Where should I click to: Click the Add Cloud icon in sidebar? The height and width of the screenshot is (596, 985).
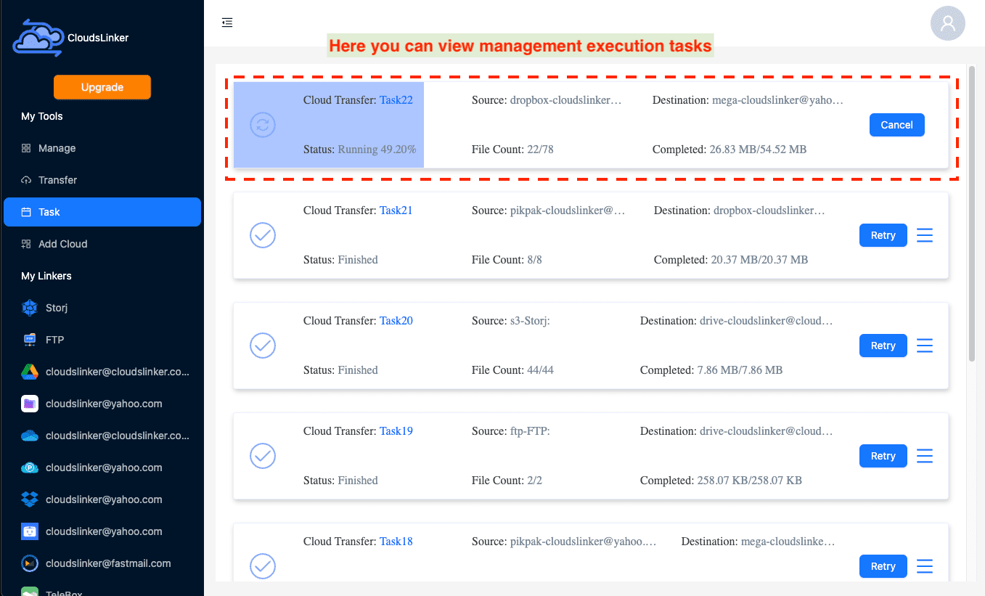pos(26,244)
